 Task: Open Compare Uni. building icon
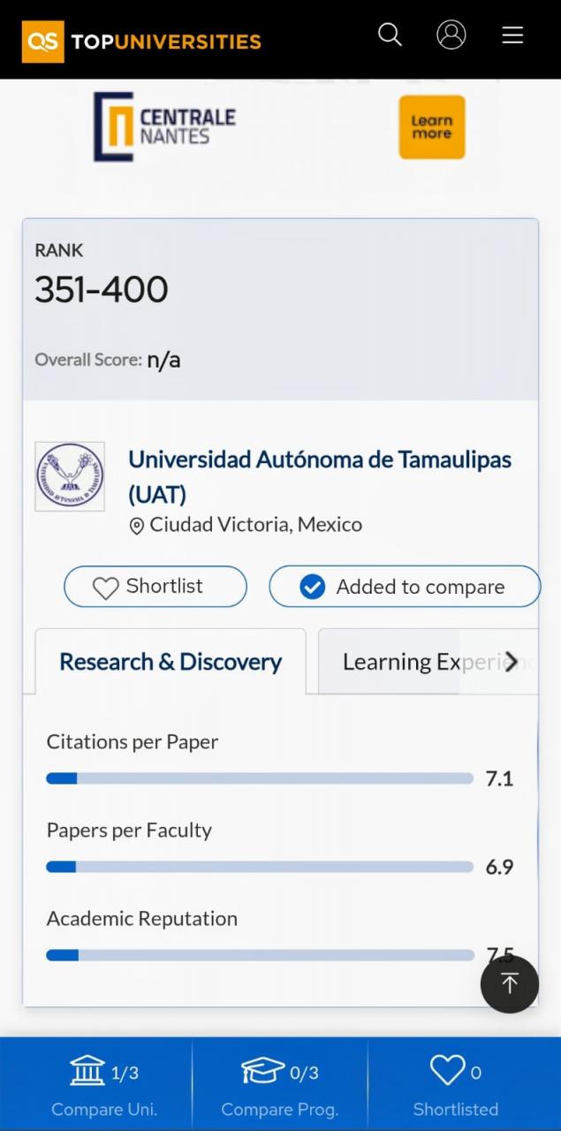click(x=87, y=1071)
